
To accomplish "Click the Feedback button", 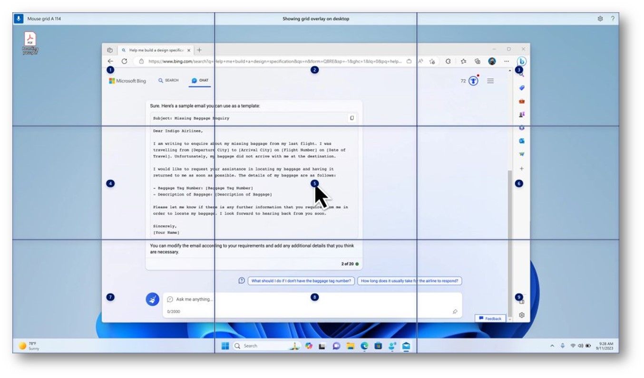I will click(490, 319).
